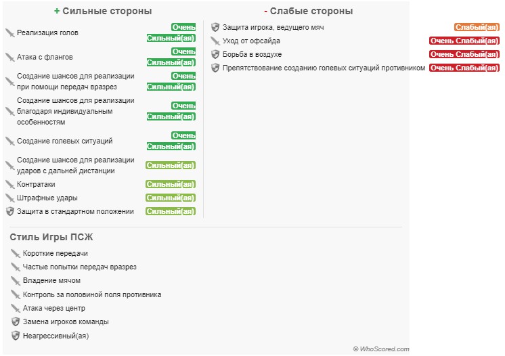
Task: Open the Создание голевых ситуаций entry
Action: (65, 141)
